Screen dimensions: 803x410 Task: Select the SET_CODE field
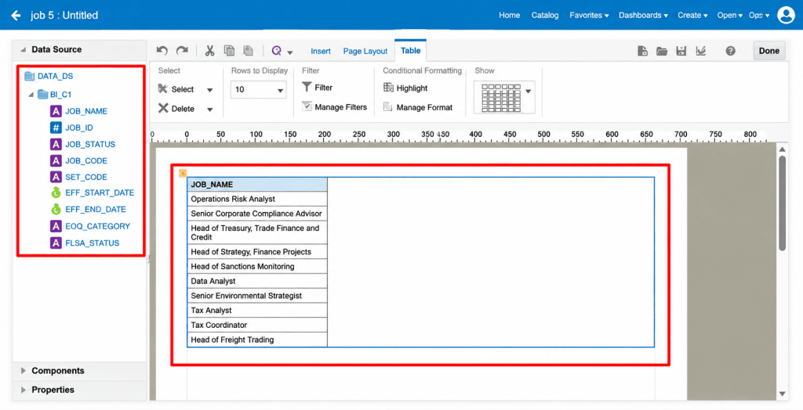coord(86,177)
